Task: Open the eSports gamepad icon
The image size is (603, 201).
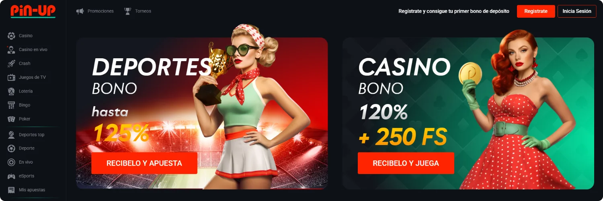Action: [x=11, y=176]
